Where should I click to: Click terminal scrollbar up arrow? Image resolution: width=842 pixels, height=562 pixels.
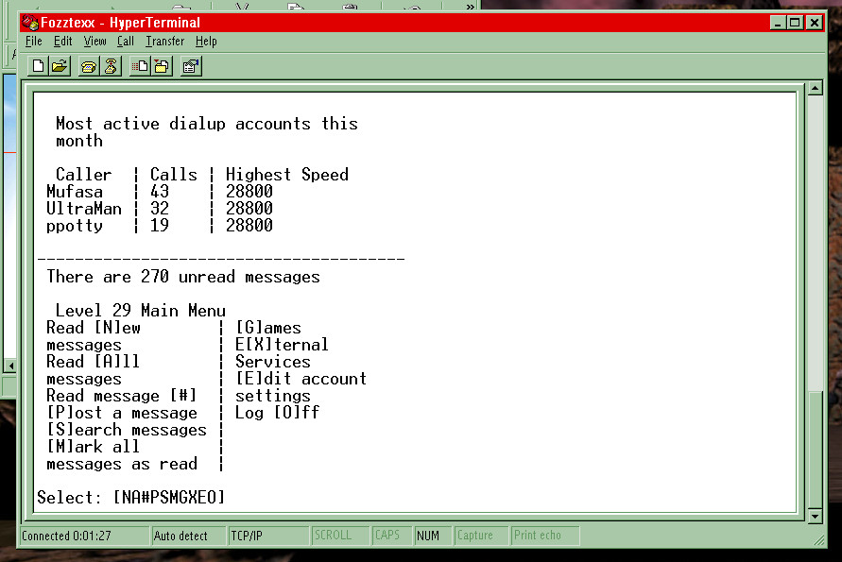click(x=815, y=90)
